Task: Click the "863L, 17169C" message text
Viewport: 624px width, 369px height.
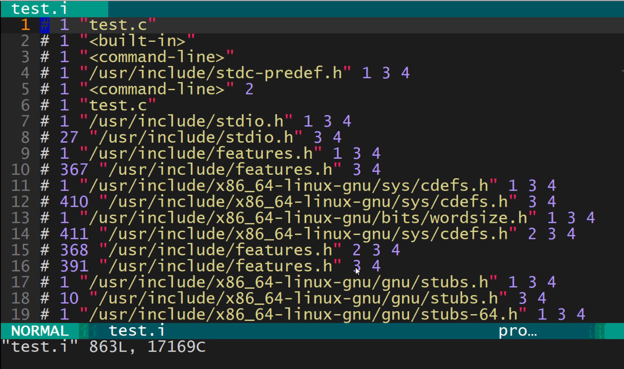Action: (x=147, y=347)
